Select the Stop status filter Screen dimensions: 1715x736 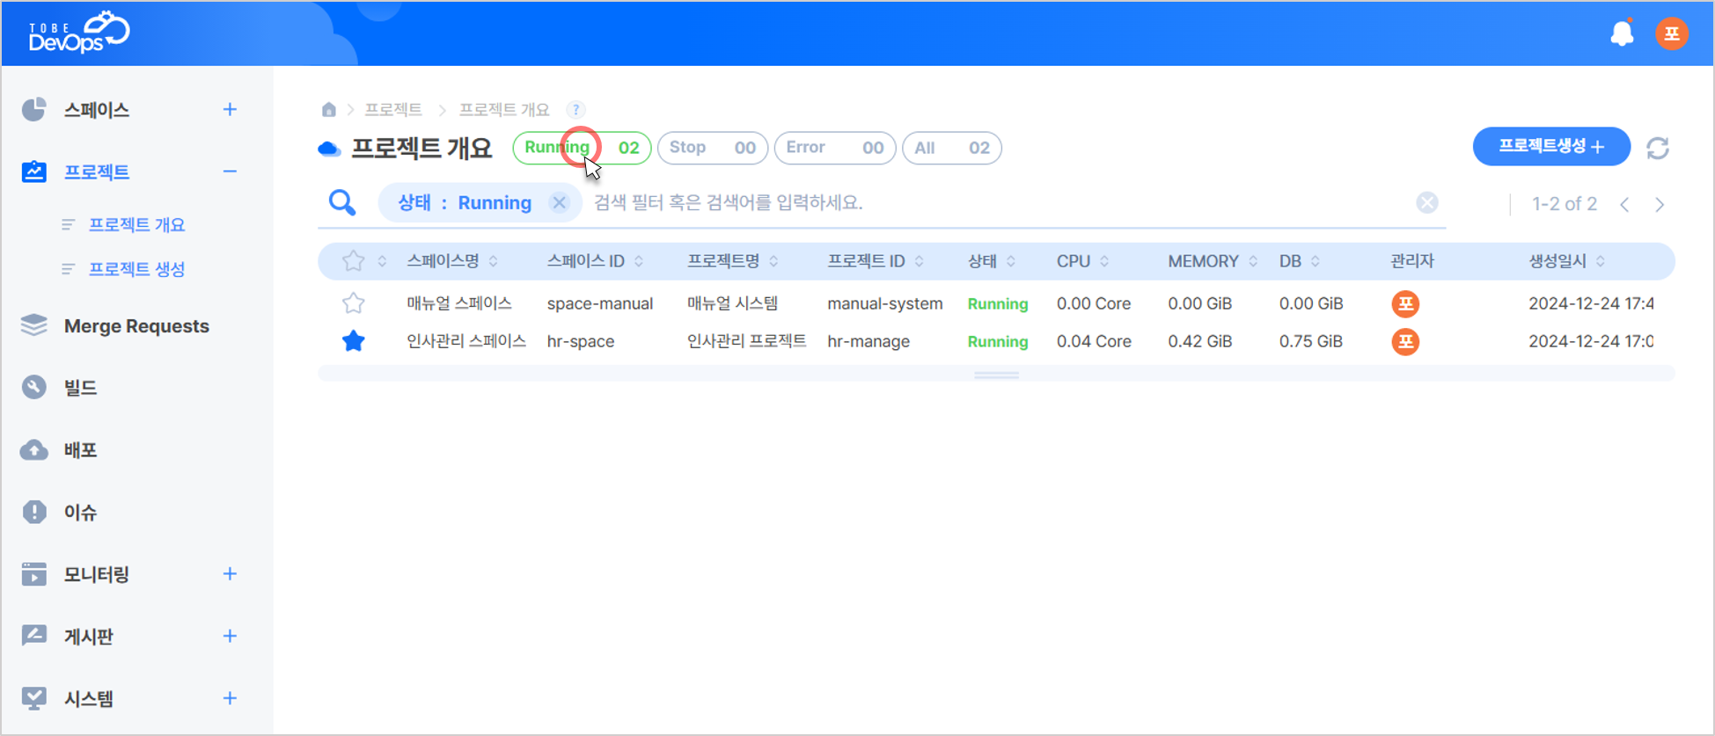(712, 148)
